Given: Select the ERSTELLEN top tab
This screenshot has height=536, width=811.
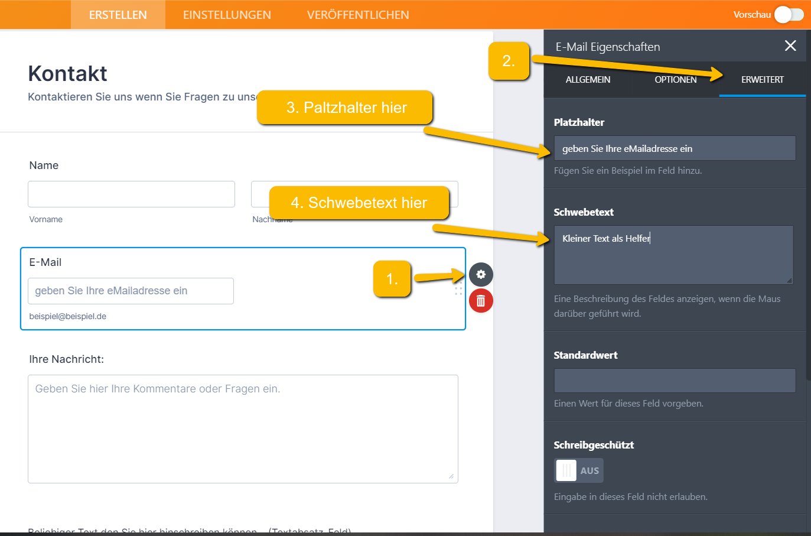Looking at the screenshot, I should (x=118, y=15).
